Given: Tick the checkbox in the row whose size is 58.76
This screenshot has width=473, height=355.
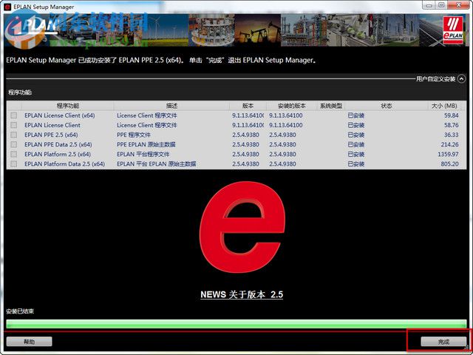Looking at the screenshot, I should (x=13, y=125).
